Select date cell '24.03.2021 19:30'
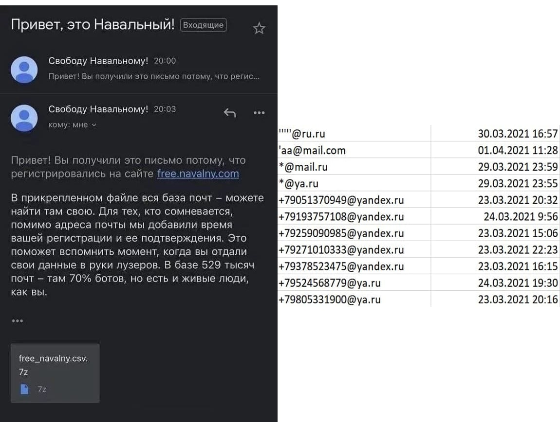Image resolution: width=560 pixels, height=422 pixels. 495,282
